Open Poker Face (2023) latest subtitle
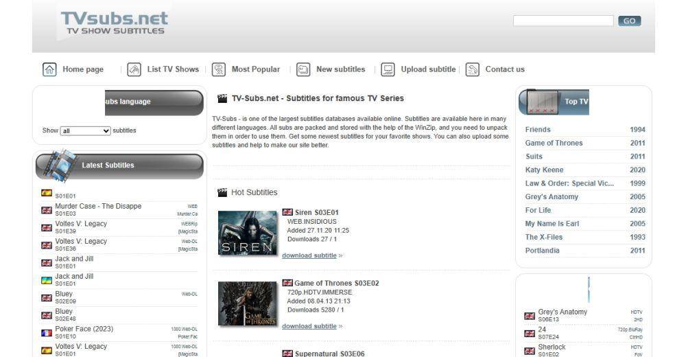686x357 pixels. click(84, 329)
